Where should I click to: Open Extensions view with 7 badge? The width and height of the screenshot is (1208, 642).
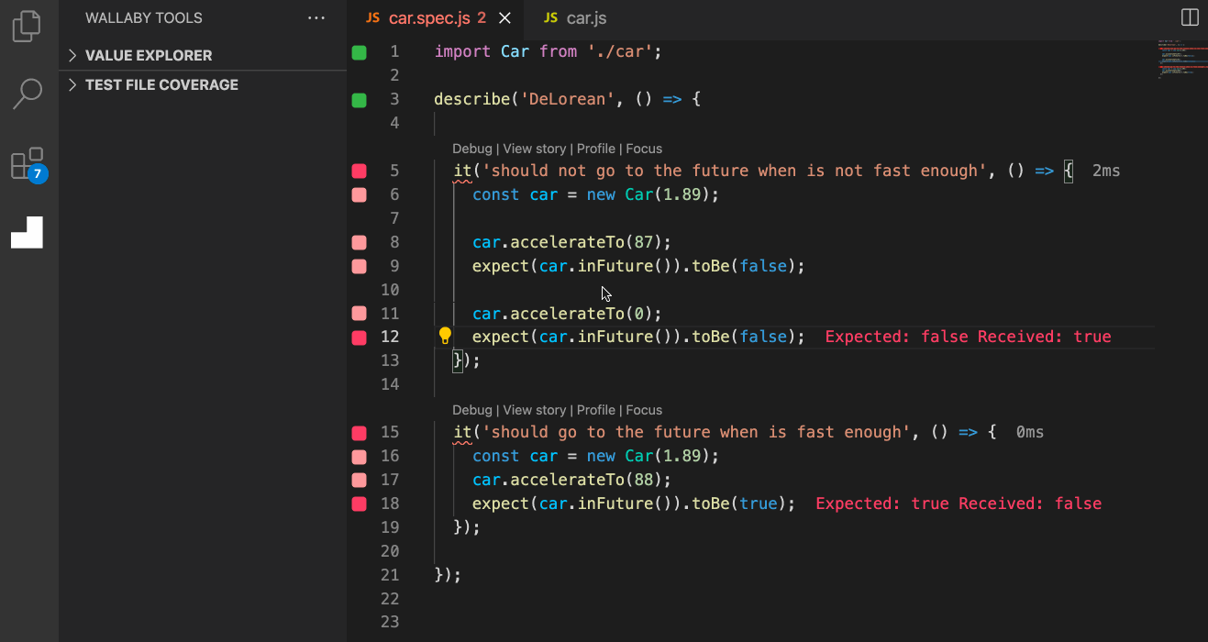(x=28, y=165)
